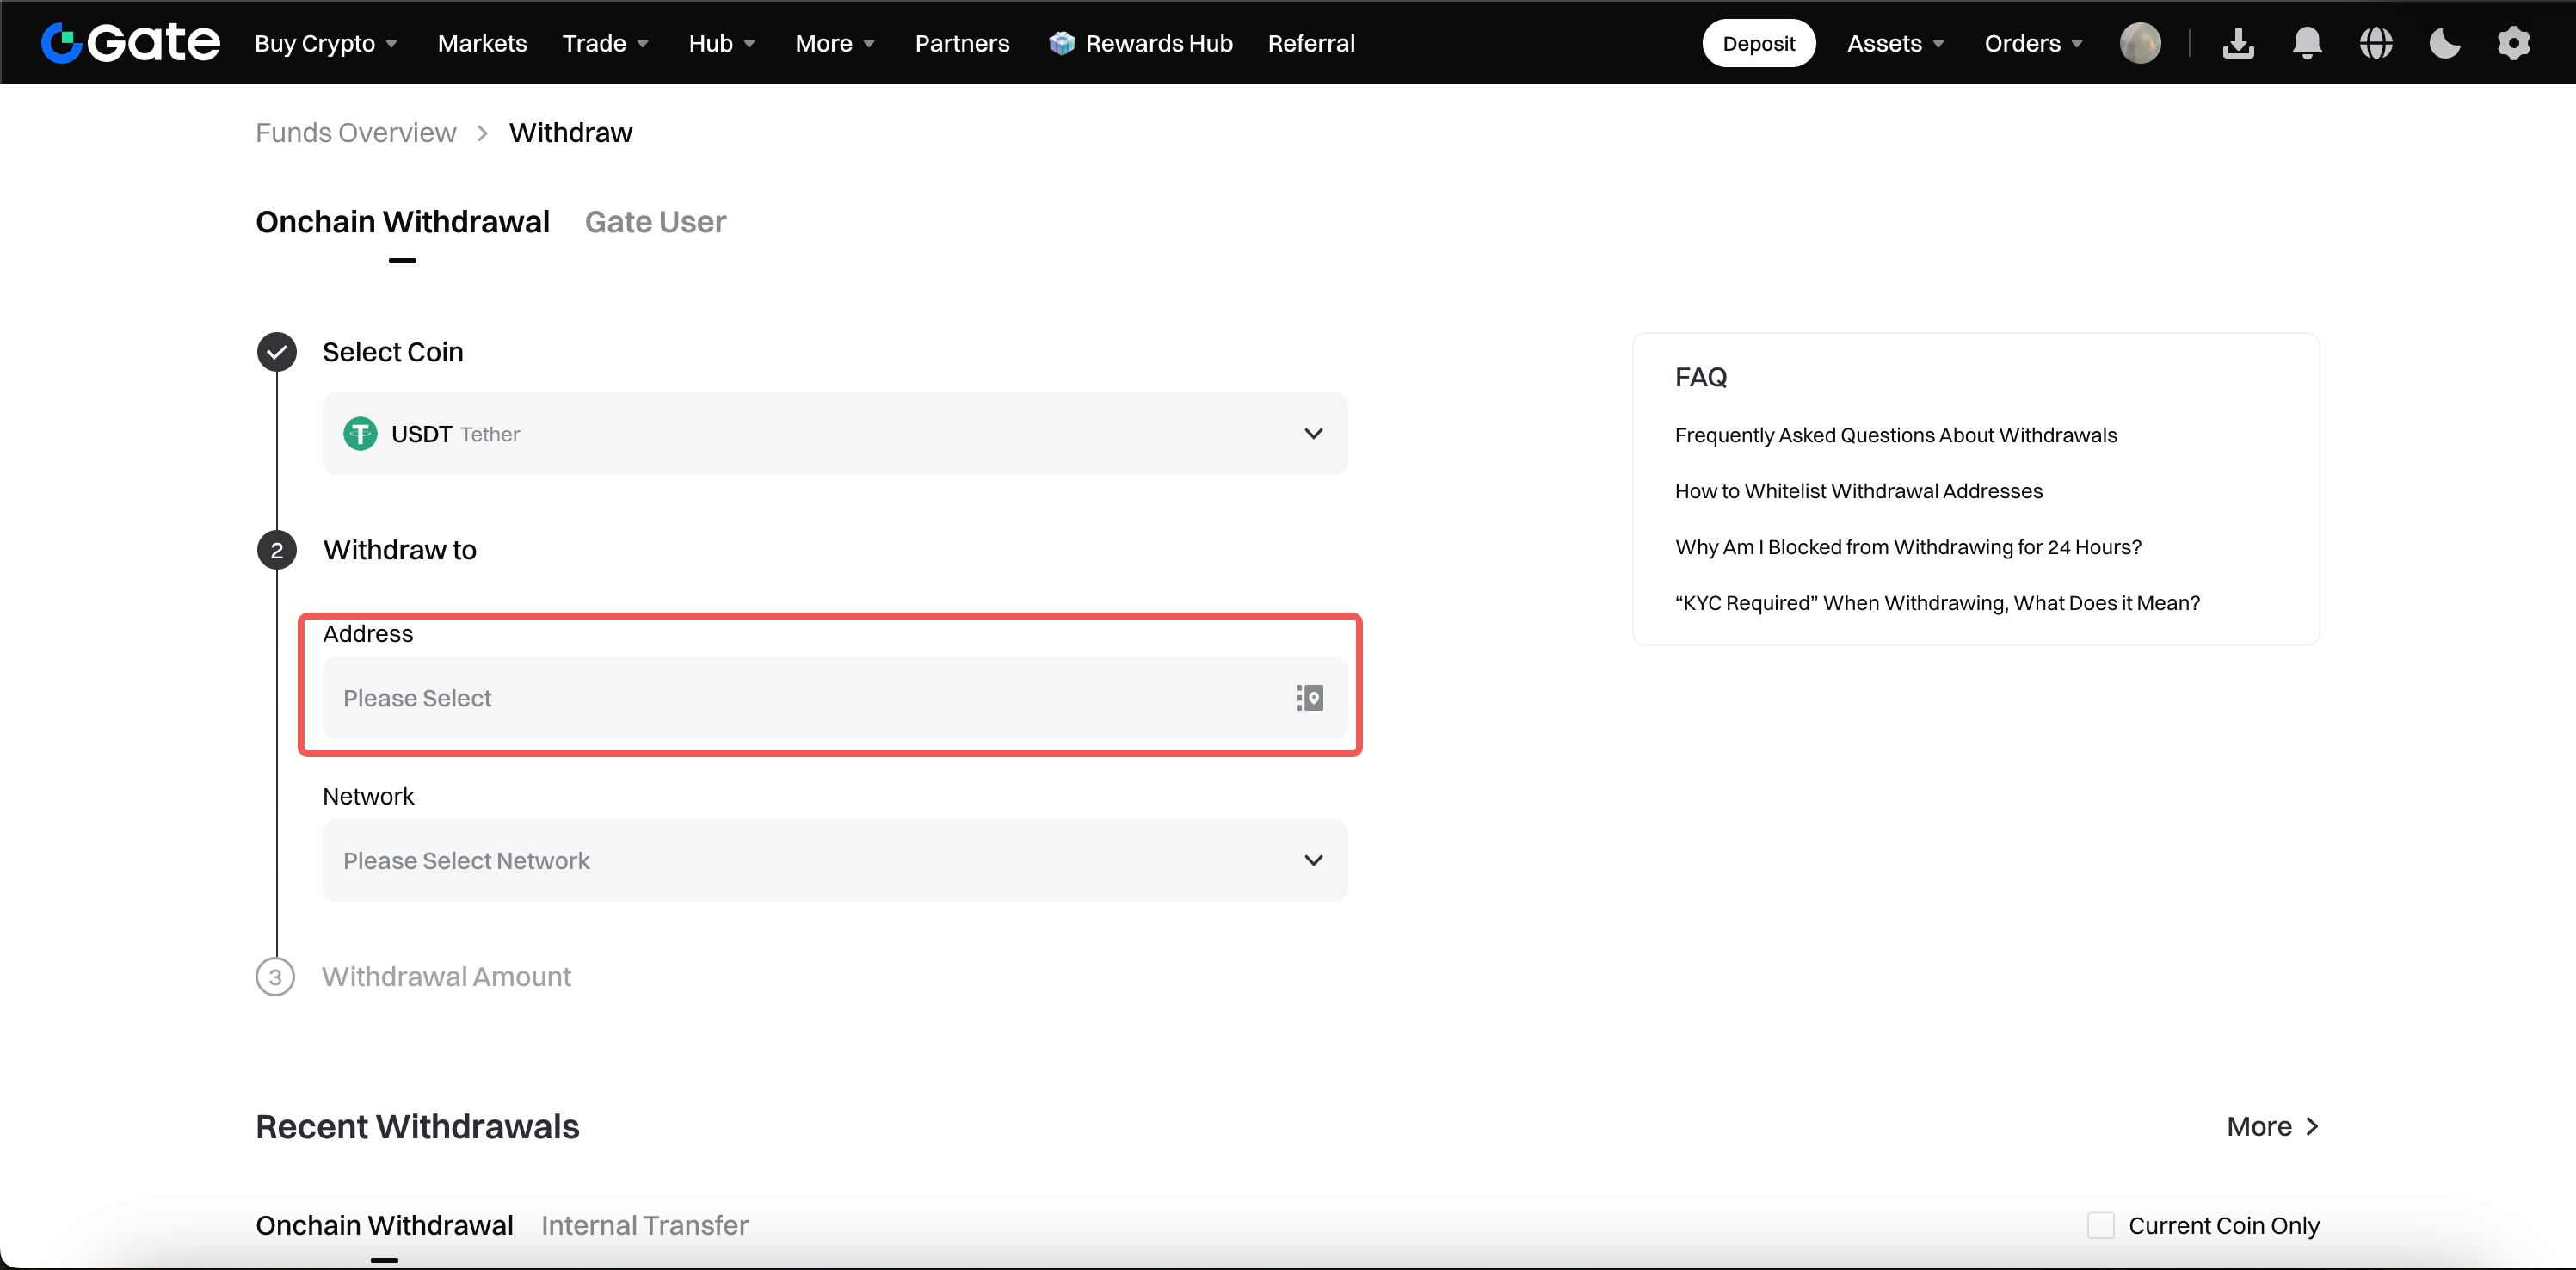Screen dimensions: 2576x1270
Task: Open More recent withdrawals
Action: tap(2272, 1126)
